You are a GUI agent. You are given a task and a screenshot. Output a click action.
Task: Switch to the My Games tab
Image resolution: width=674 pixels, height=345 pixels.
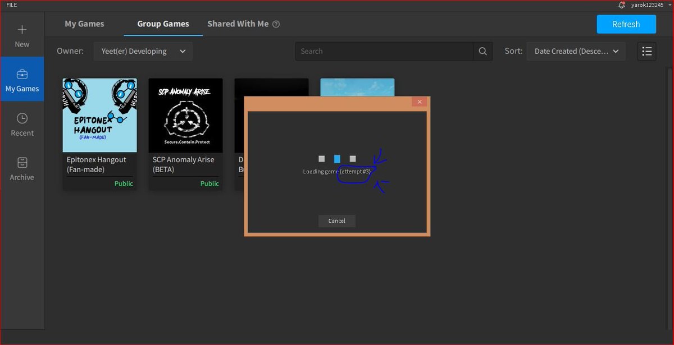(x=84, y=24)
